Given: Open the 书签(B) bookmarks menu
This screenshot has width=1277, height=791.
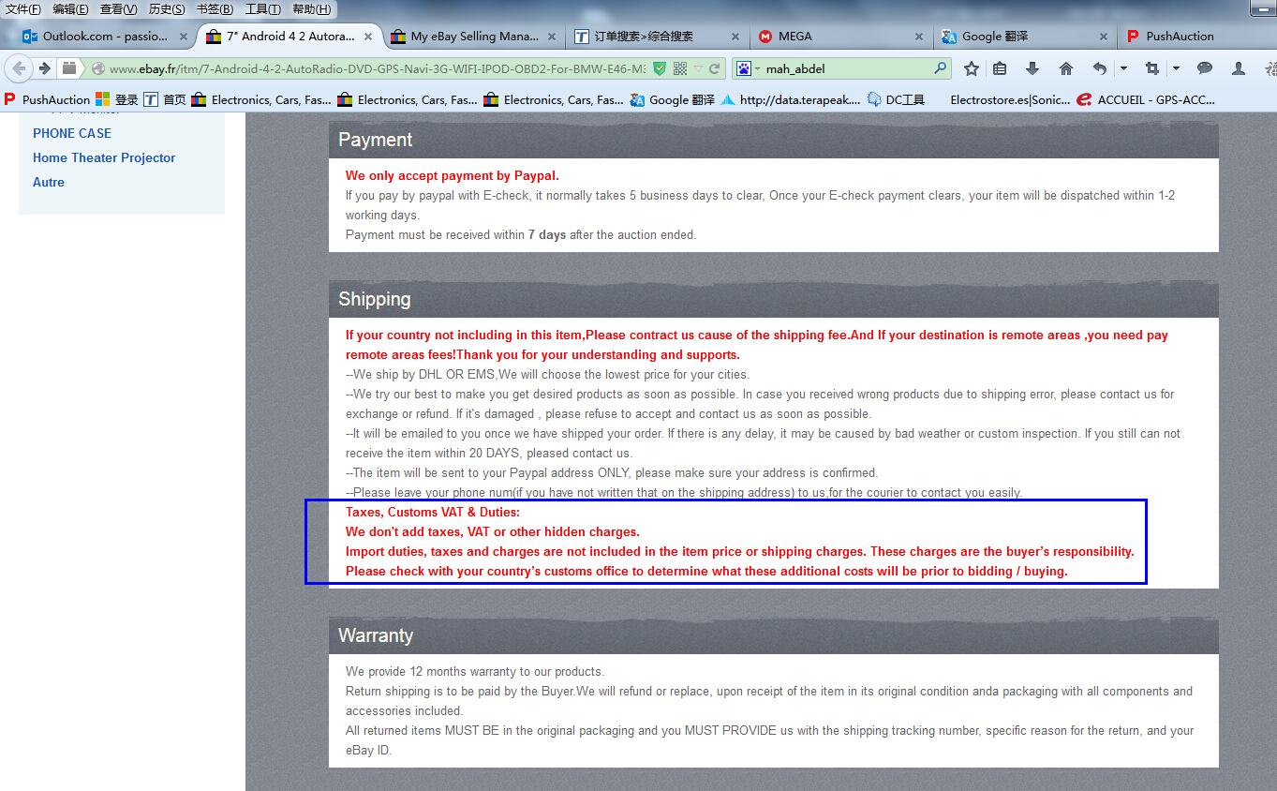Looking at the screenshot, I should (x=215, y=9).
